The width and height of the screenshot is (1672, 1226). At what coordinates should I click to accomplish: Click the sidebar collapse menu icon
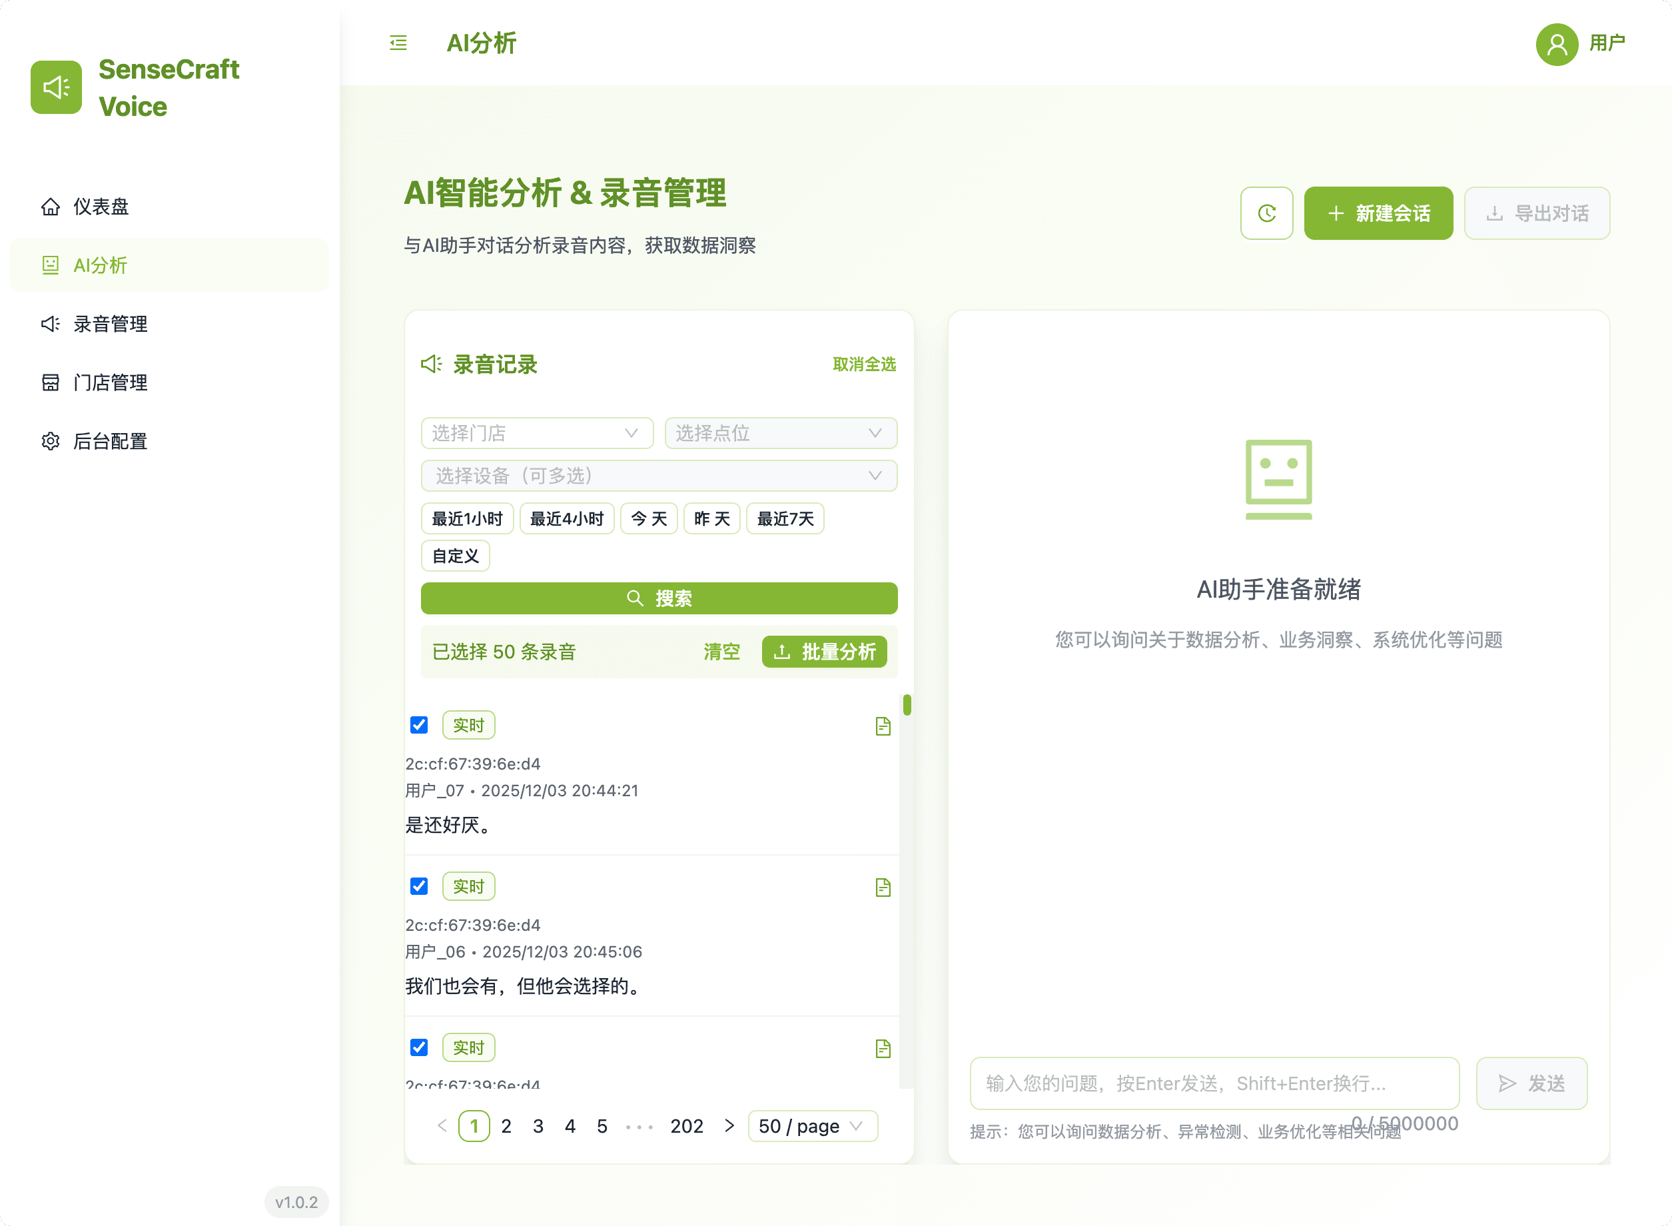tap(398, 43)
